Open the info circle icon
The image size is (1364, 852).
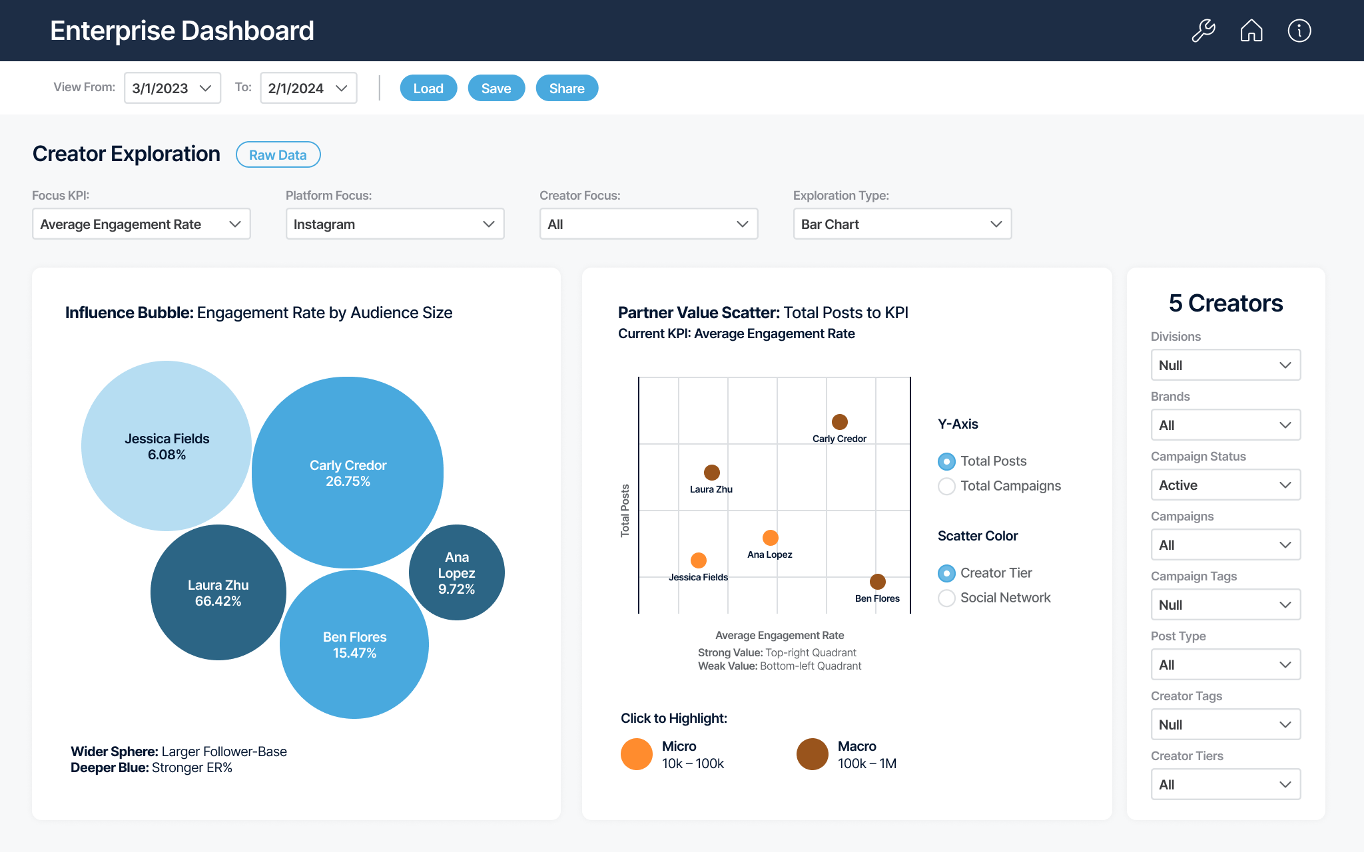tap(1299, 31)
